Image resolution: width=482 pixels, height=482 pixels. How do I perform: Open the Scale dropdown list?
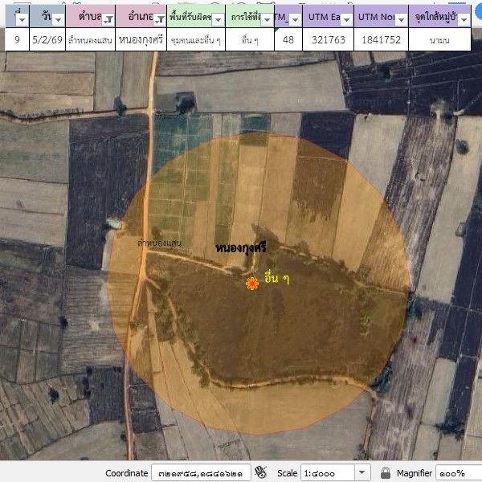coord(361,472)
